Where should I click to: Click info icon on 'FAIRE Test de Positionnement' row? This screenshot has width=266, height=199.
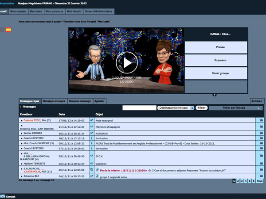pos(92,143)
